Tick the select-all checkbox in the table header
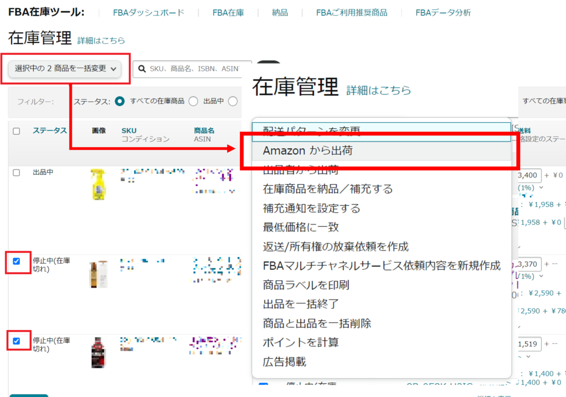The width and height of the screenshot is (566, 397). 16,131
